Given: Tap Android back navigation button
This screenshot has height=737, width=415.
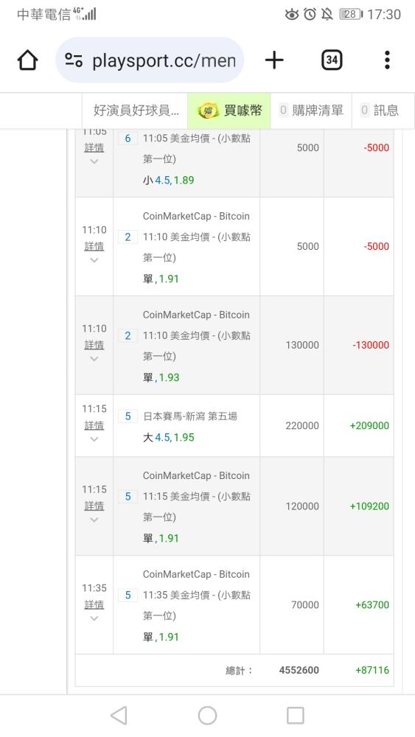Looking at the screenshot, I should 119,716.
